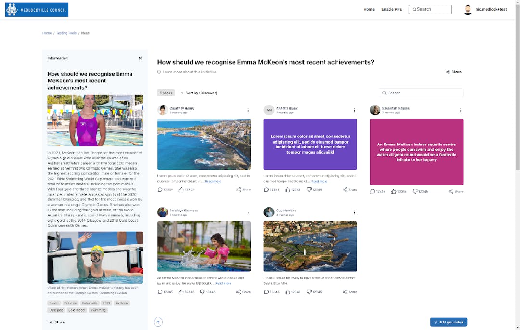Viewport: 520px width, 330px height.
Task: Go to Home in top navigation
Action: click(369, 10)
